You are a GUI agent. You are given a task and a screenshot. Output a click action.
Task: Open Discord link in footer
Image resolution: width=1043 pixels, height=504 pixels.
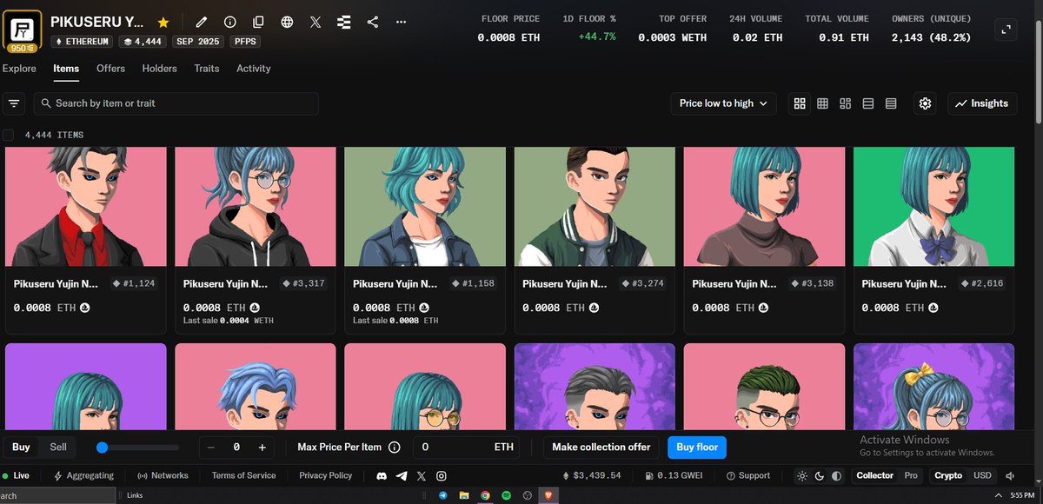(382, 476)
